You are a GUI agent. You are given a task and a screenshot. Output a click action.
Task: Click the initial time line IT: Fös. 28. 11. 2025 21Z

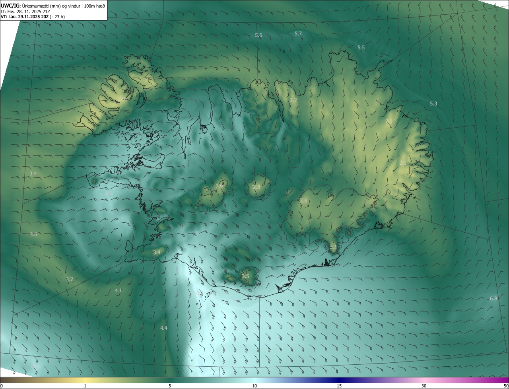tap(25, 11)
